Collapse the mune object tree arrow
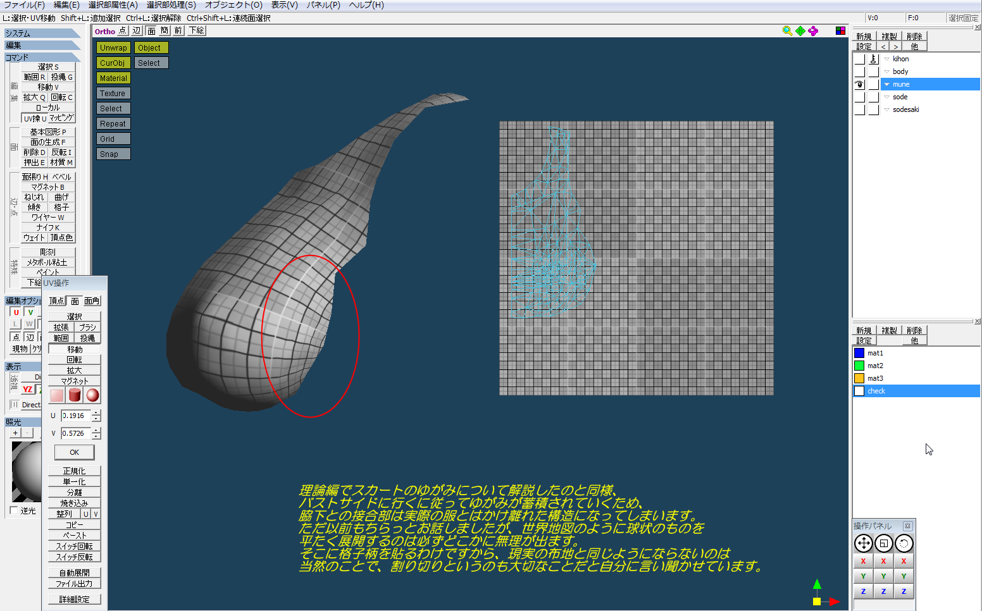This screenshot has height=611, width=982. pyautogui.click(x=887, y=84)
